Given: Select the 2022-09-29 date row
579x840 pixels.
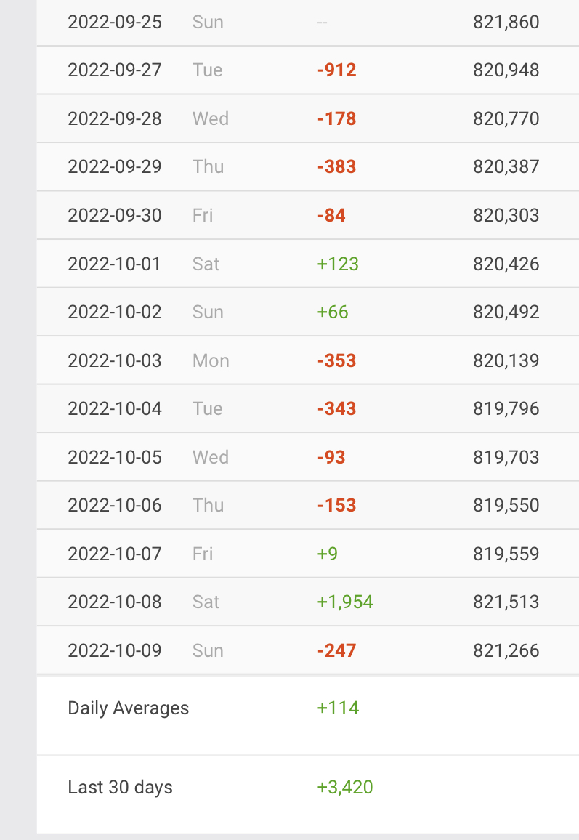Looking at the screenshot, I should [x=115, y=167].
